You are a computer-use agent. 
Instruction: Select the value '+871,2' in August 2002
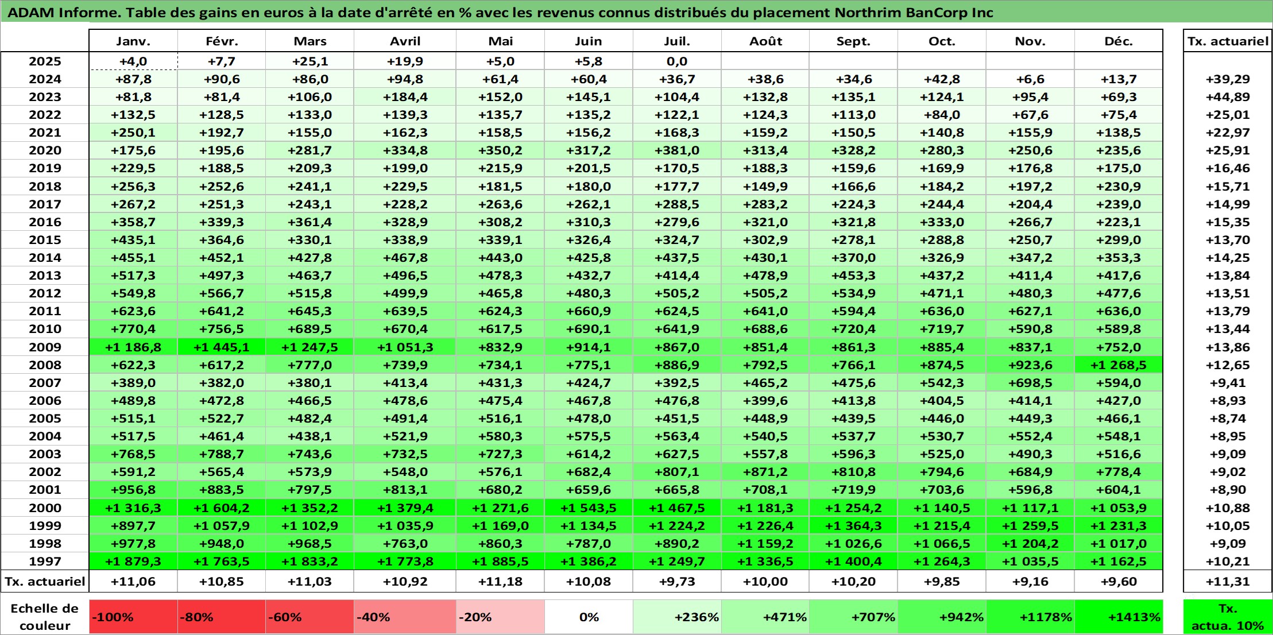pos(765,472)
